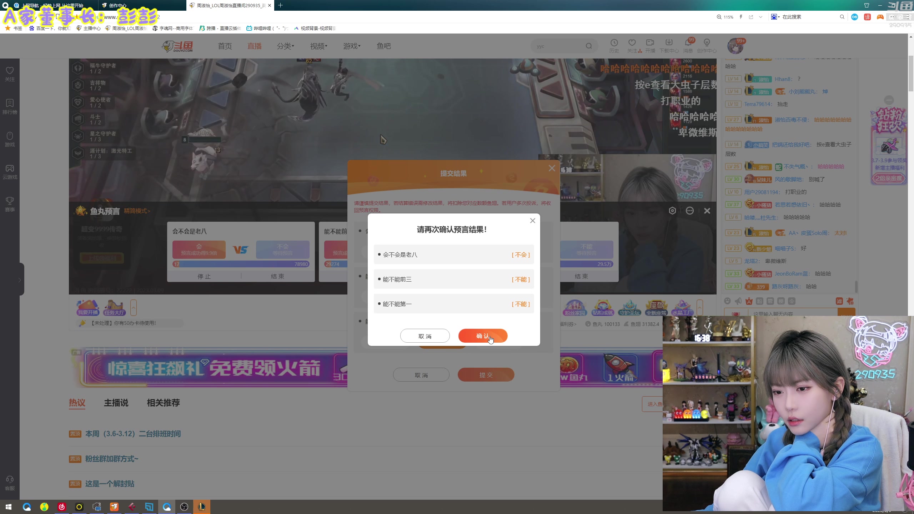The image size is (914, 514).
Task: Open 水晶工厂 icon
Action: point(682,308)
